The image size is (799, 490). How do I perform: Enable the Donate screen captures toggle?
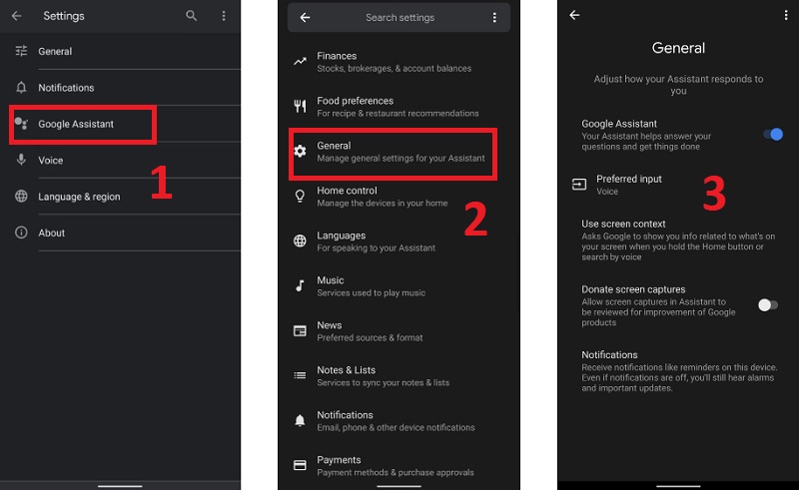[767, 304]
